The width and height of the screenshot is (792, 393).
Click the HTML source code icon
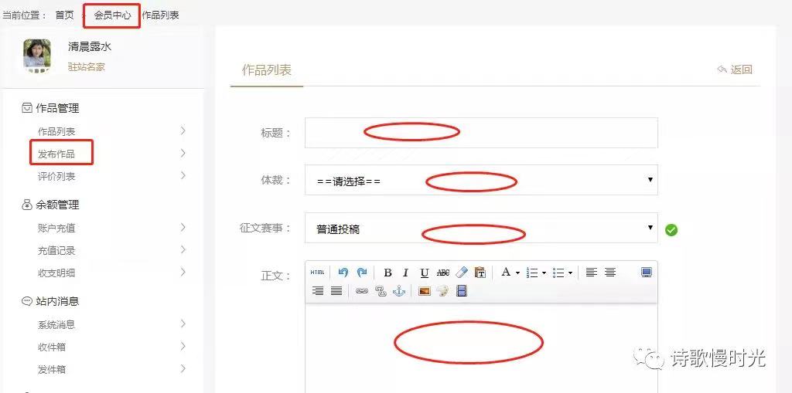(317, 273)
